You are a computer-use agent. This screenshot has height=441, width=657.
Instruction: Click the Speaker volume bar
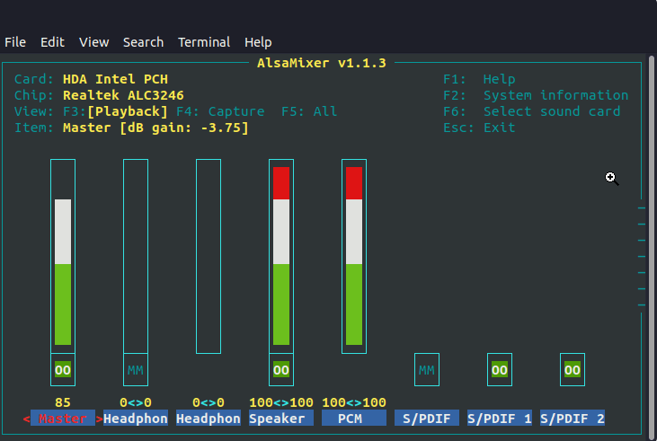click(281, 256)
